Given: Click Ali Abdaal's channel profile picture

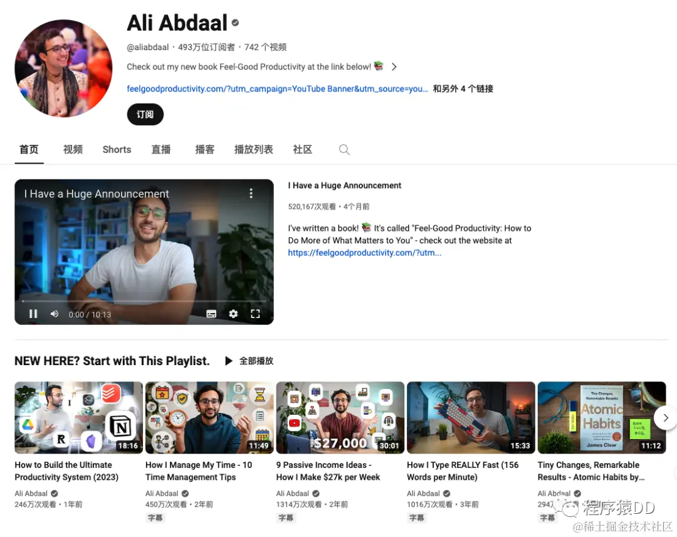Looking at the screenshot, I should (x=63, y=68).
